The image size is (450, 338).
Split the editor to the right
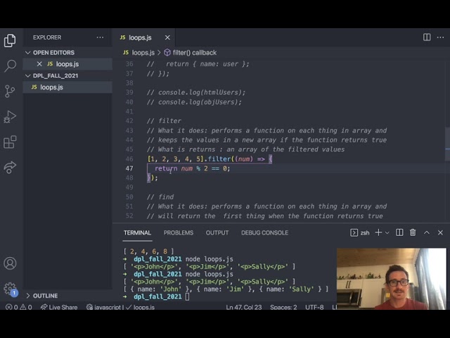coord(427,37)
